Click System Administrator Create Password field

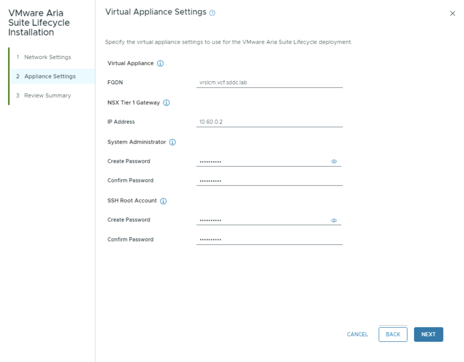coord(263,161)
